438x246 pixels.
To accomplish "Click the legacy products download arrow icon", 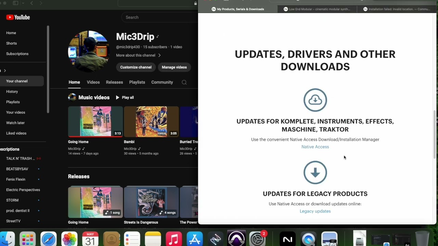I will click(315, 173).
